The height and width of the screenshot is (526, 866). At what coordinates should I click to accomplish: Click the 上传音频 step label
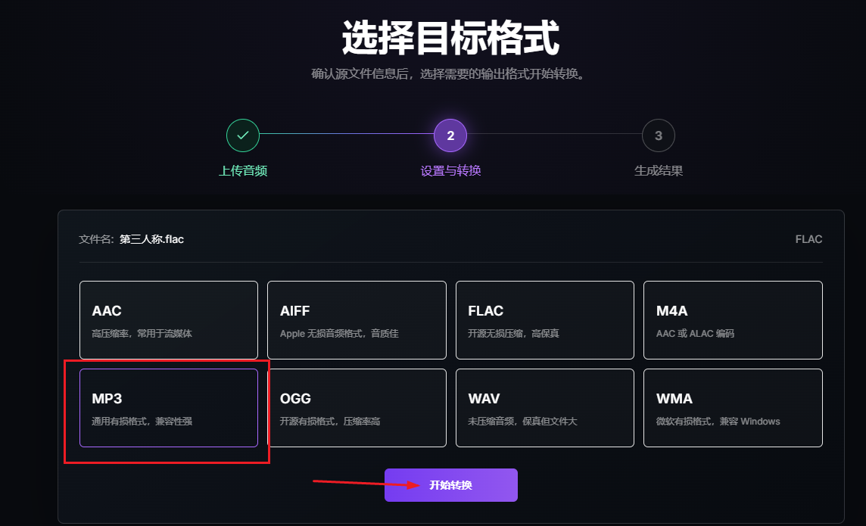click(243, 170)
